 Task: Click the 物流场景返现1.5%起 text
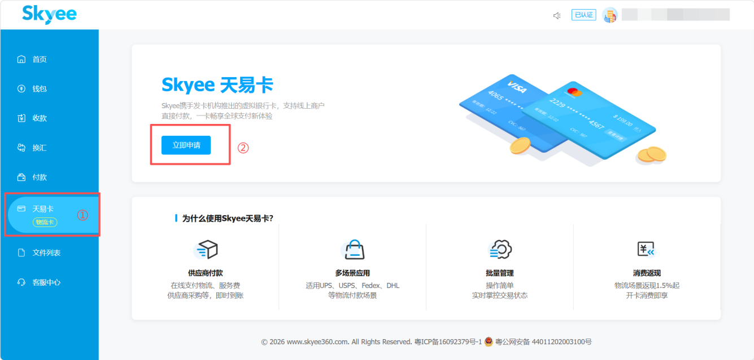click(x=647, y=286)
